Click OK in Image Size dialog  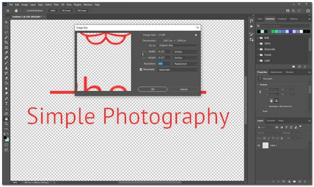(153, 89)
